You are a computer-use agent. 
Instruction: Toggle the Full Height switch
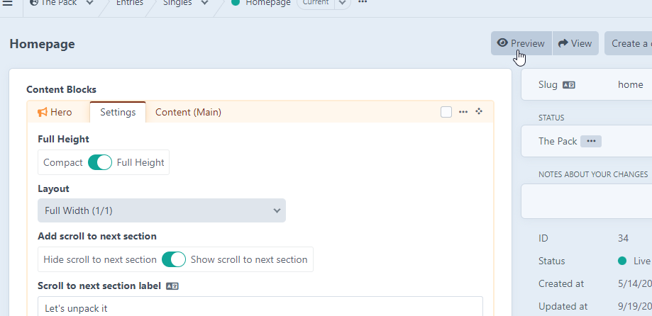pyautogui.click(x=100, y=162)
